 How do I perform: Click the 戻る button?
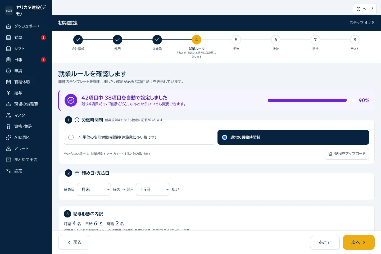click(x=74, y=242)
